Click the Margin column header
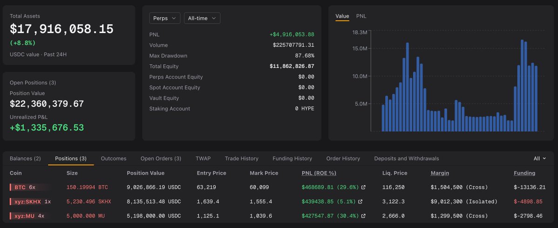Image resolution: width=558 pixels, height=228 pixels. pos(439,173)
